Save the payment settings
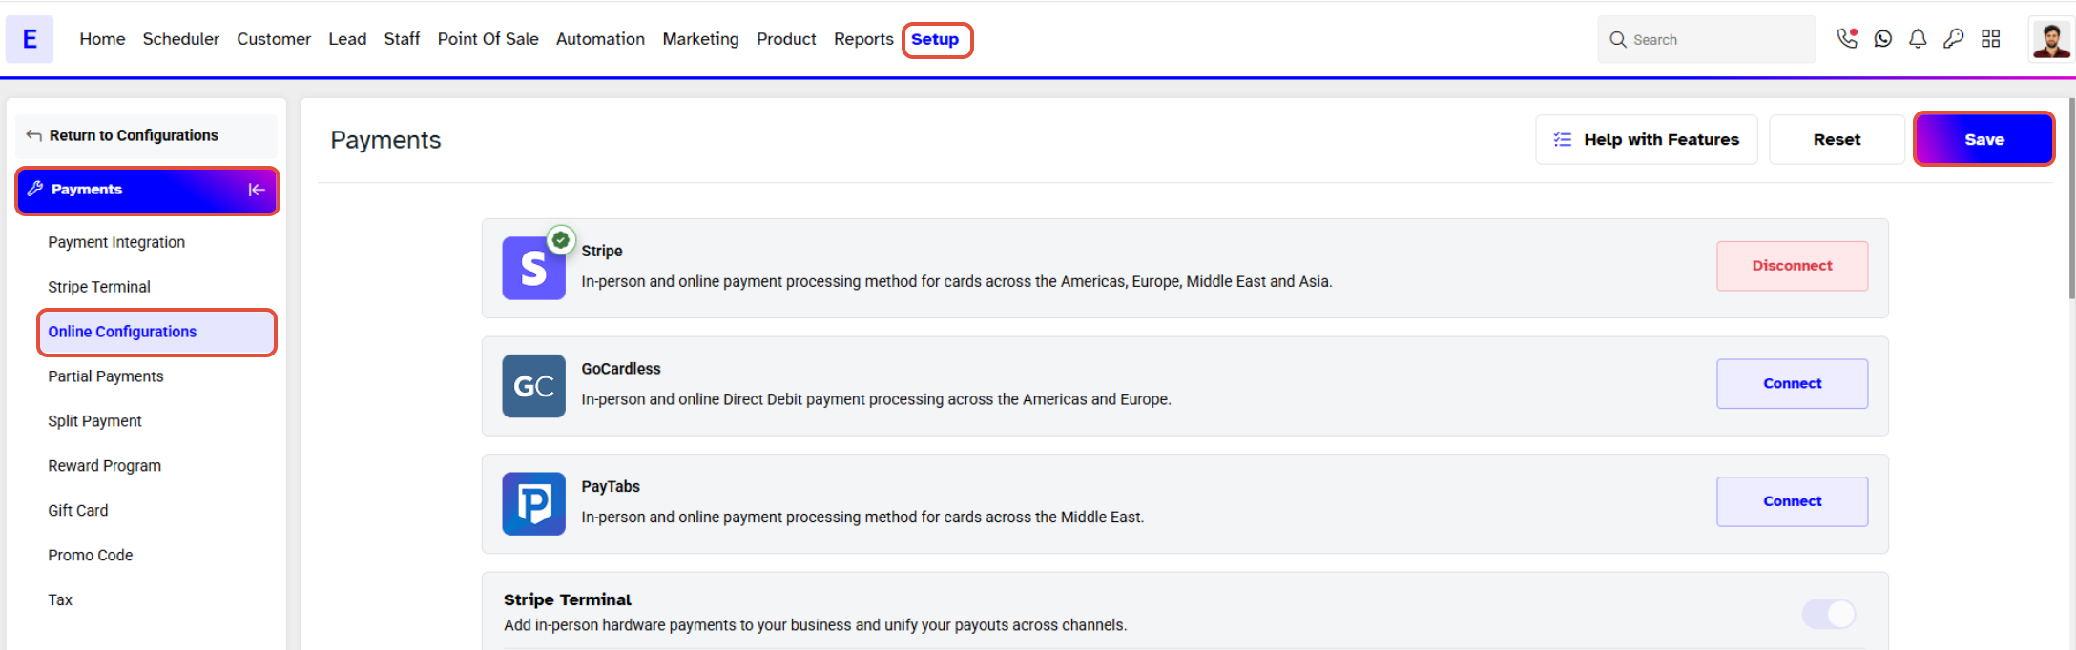Image resolution: width=2076 pixels, height=650 pixels. point(1984,139)
